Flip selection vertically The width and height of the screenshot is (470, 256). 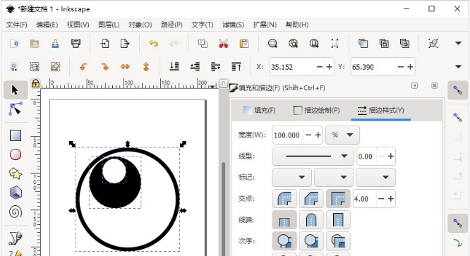point(146,66)
